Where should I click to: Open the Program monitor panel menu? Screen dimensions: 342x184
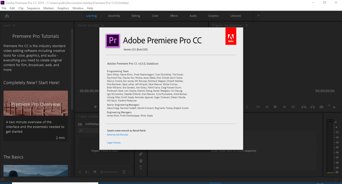(247, 25)
